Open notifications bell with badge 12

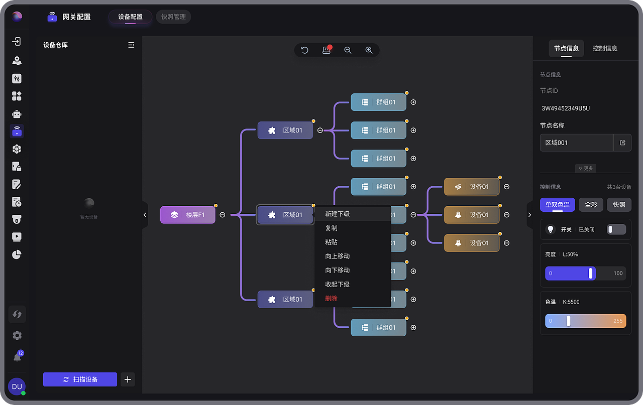click(x=18, y=357)
